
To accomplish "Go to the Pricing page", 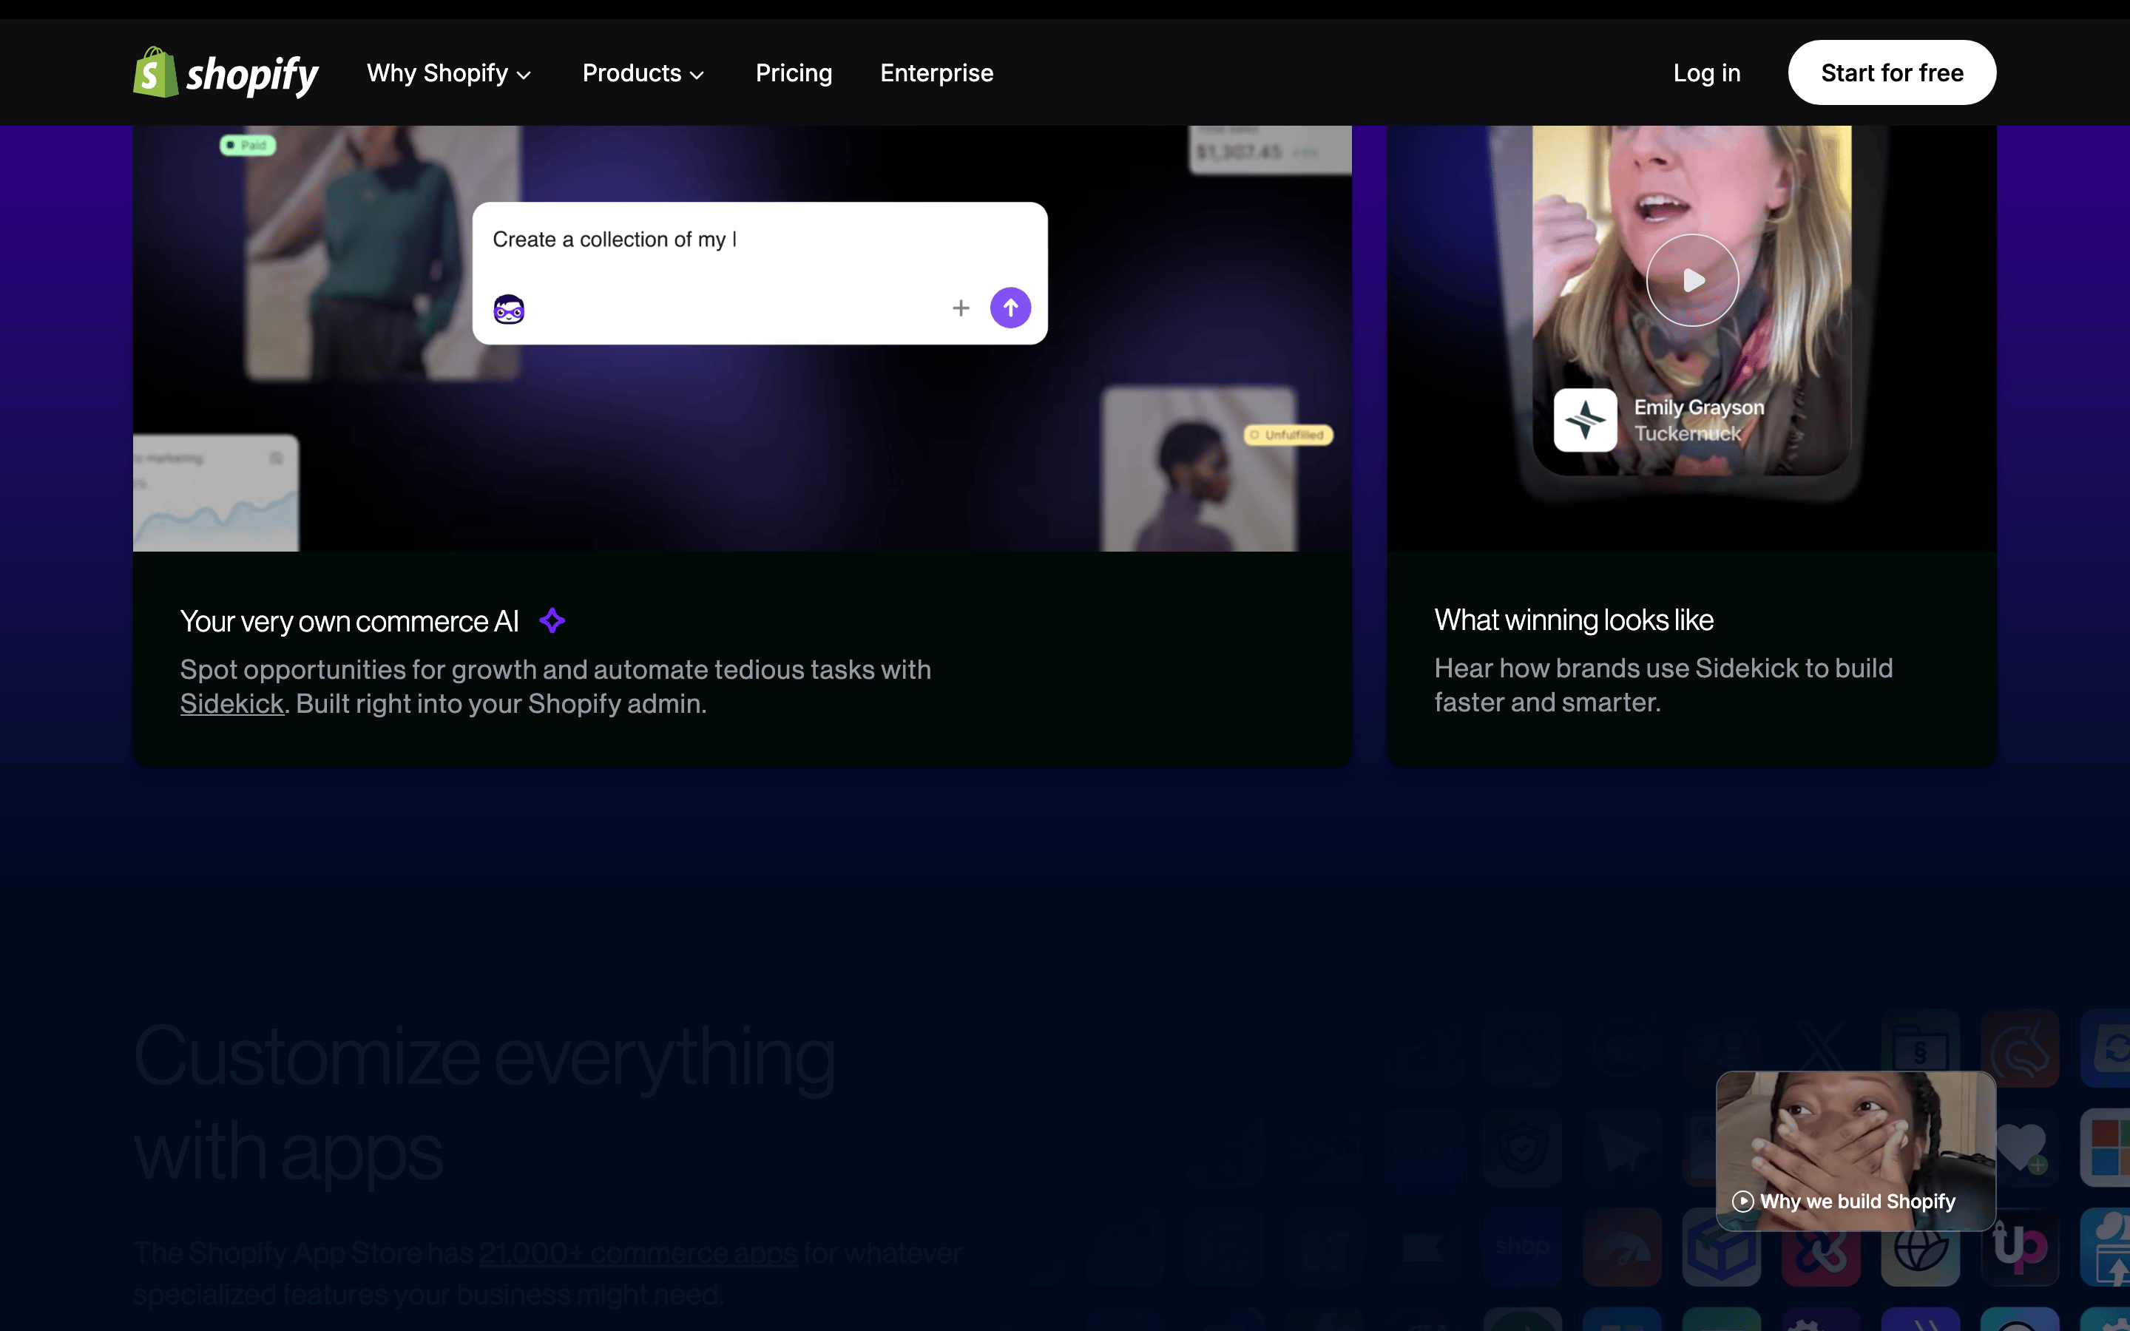I will [x=794, y=73].
